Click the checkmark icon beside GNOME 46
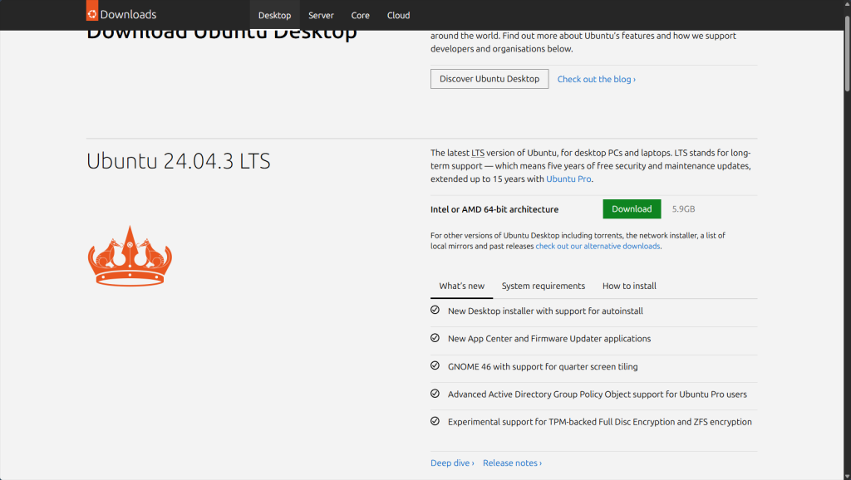The height and width of the screenshot is (480, 851). 435,366
